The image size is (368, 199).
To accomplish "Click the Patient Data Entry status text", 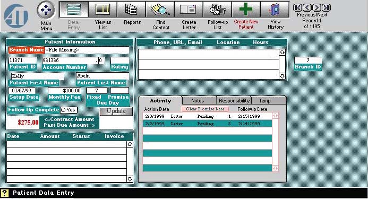I will (x=44, y=193).
